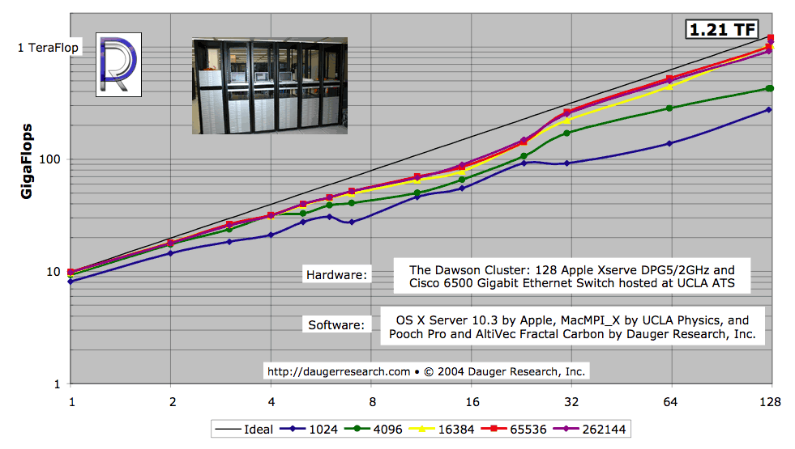Click the 10 y-axis label
The image size is (795, 449).
point(53,272)
